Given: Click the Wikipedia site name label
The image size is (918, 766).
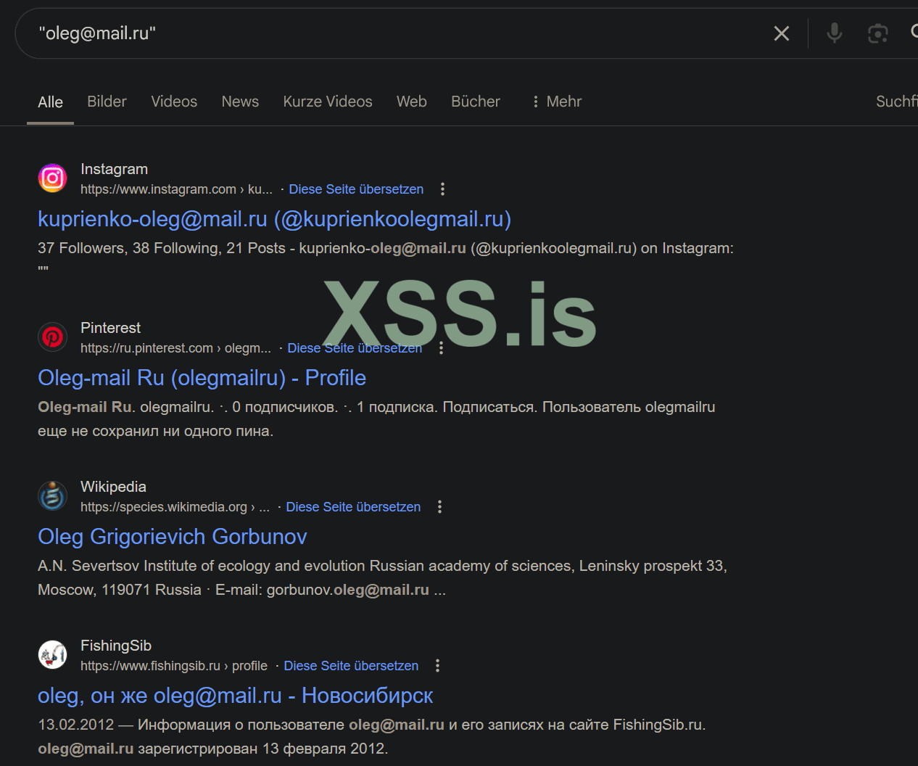Looking at the screenshot, I should pyautogui.click(x=113, y=487).
